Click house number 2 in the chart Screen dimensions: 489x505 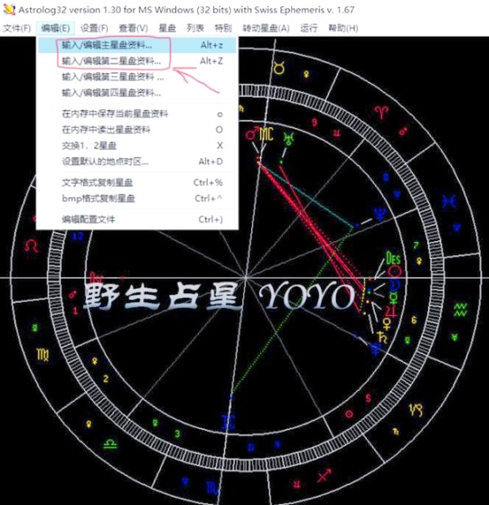coord(106,379)
